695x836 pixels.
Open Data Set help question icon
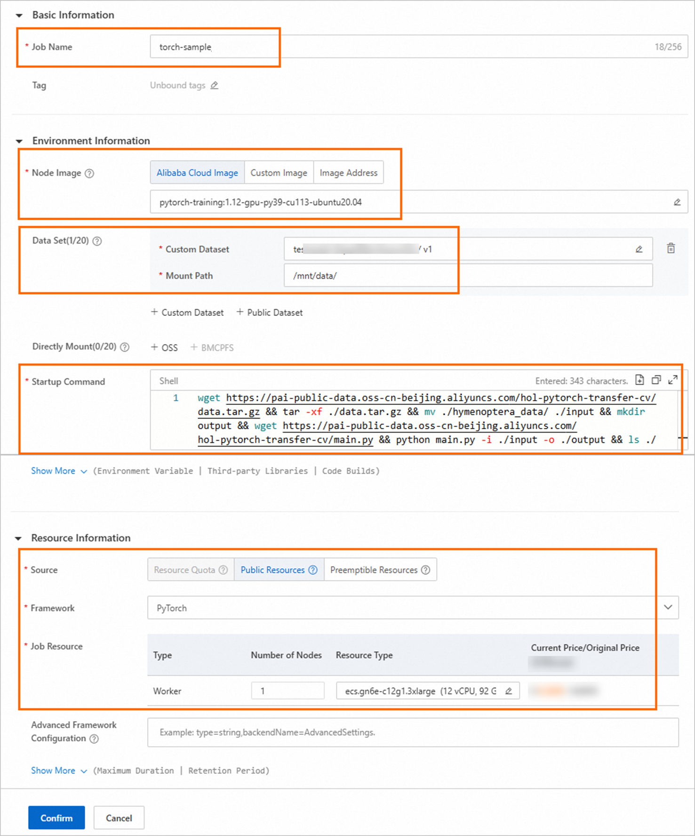(x=97, y=241)
